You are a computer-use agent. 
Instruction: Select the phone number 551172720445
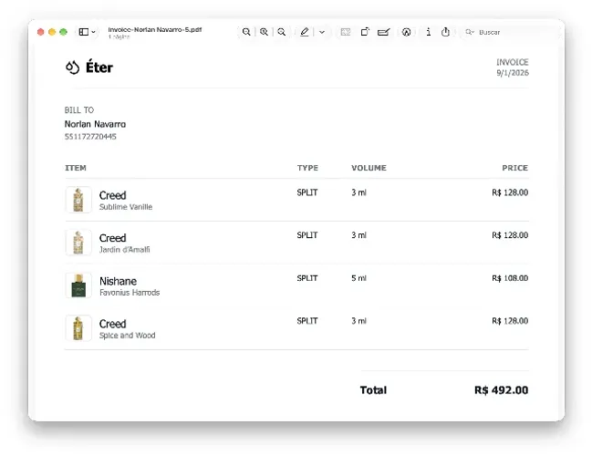90,137
